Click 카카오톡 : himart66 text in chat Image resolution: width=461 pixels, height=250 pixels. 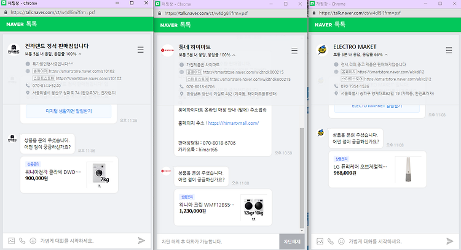click(198, 150)
